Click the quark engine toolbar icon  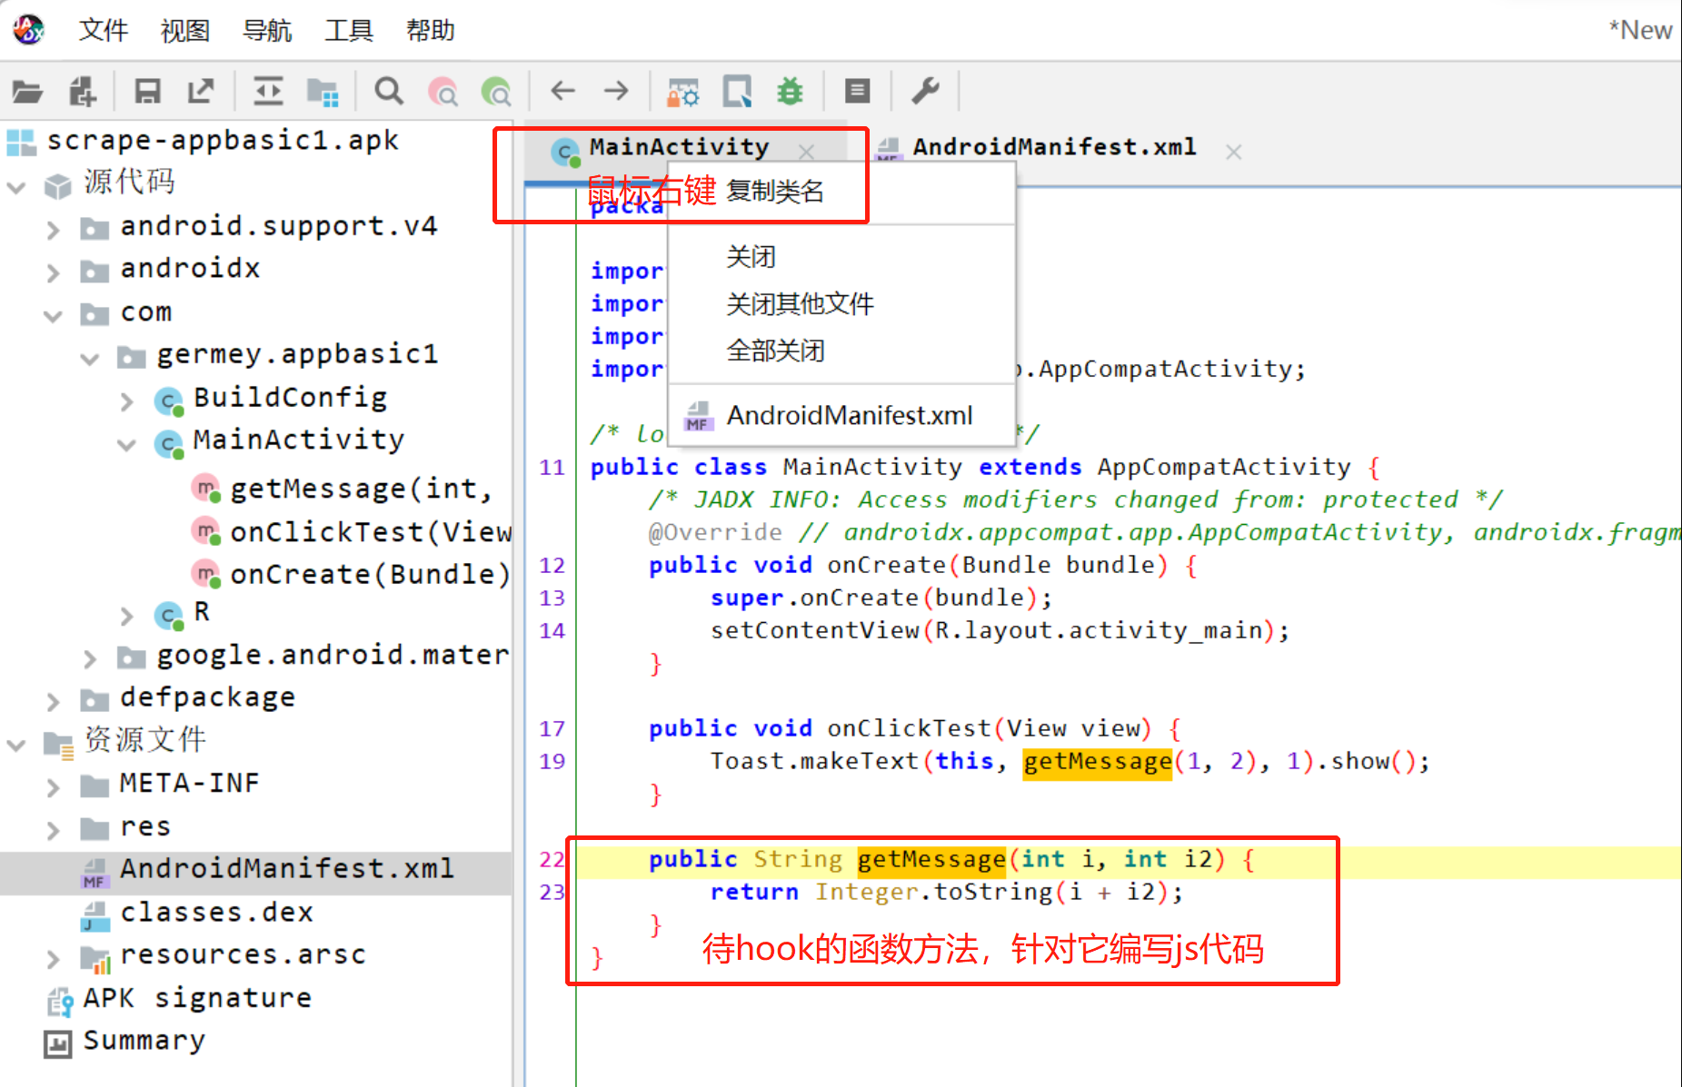(x=737, y=92)
